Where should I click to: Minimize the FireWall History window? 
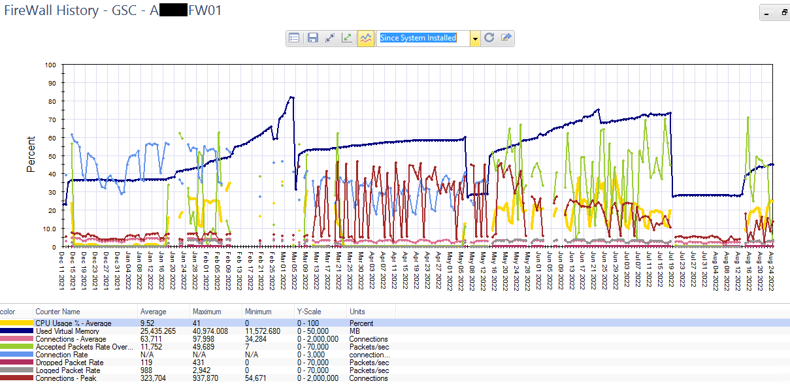[x=766, y=12]
